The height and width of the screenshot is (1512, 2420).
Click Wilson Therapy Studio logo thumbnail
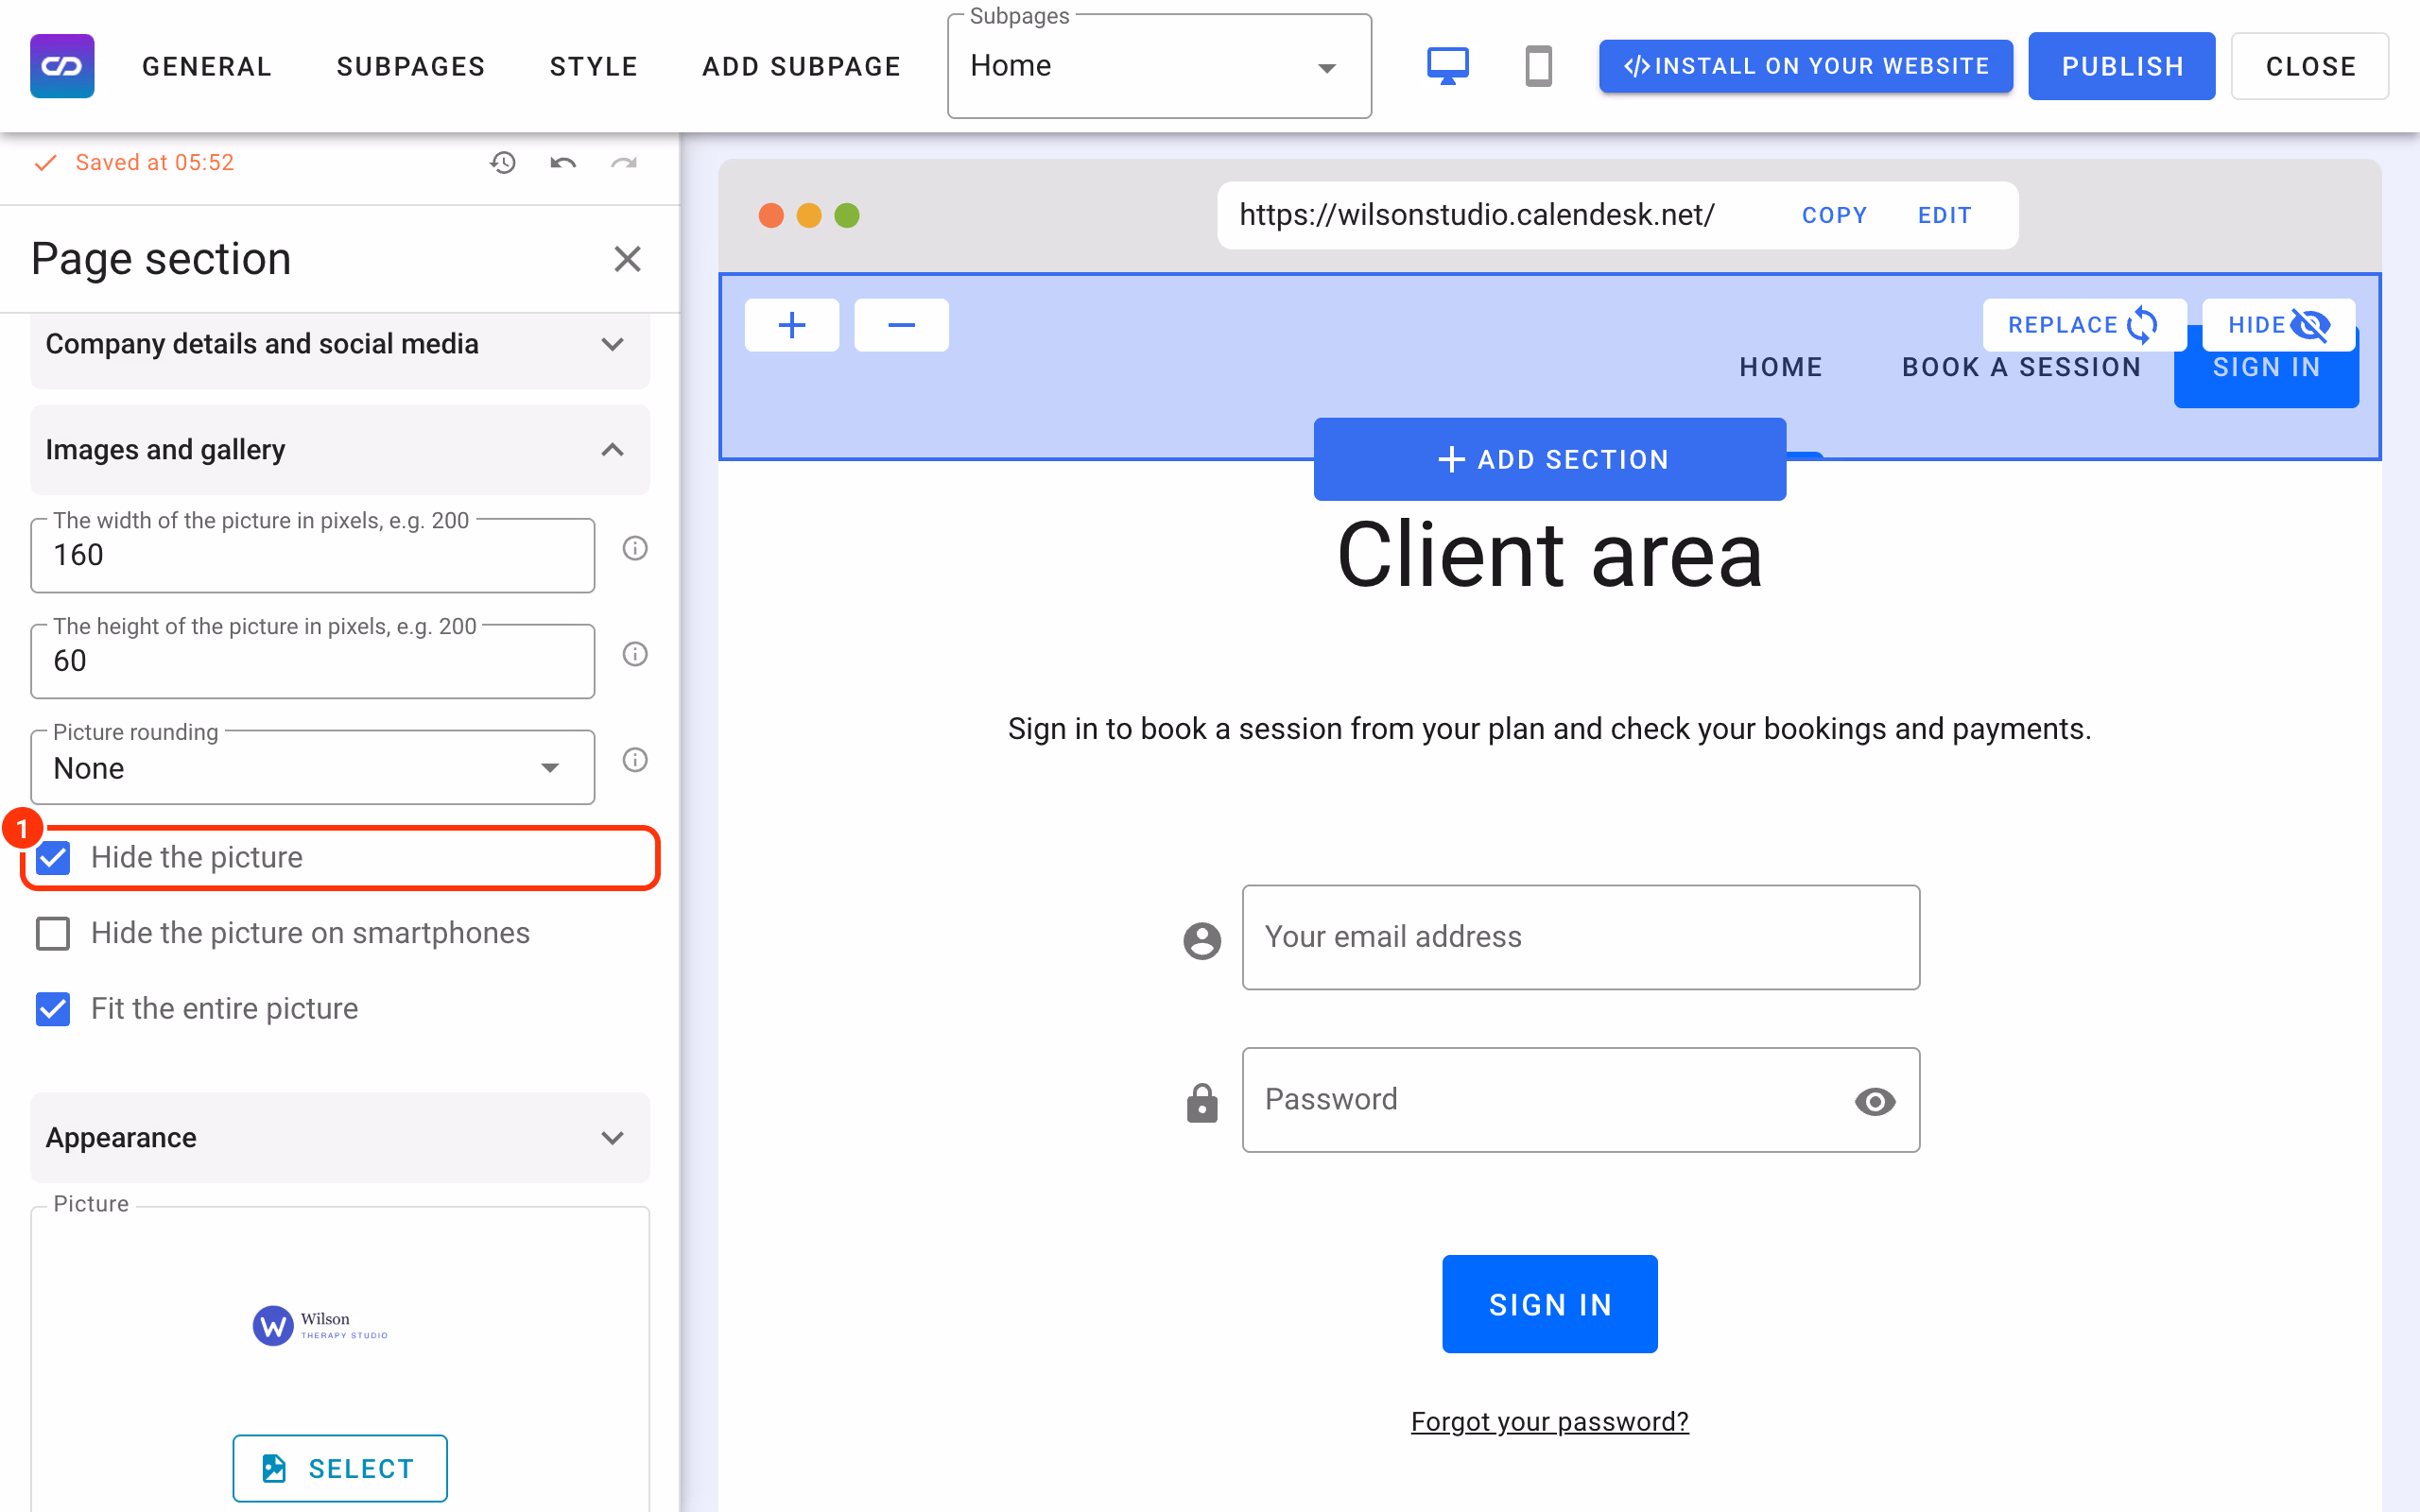pos(320,1326)
